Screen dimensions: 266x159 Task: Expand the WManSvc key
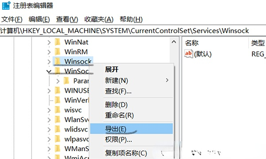(x=49, y=149)
